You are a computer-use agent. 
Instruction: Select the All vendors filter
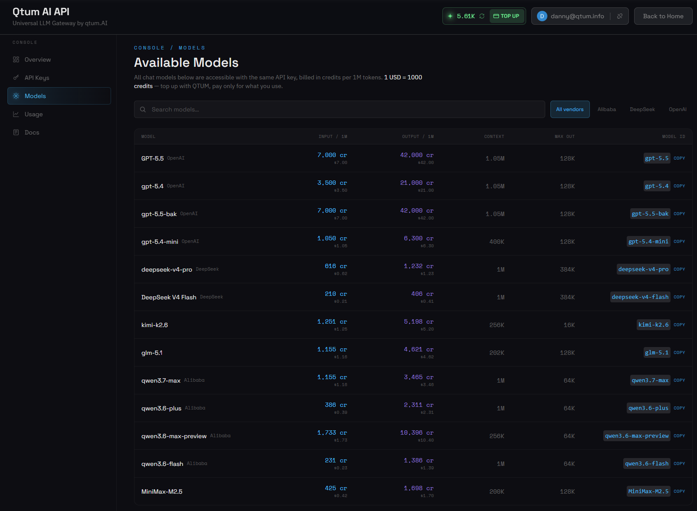click(570, 109)
